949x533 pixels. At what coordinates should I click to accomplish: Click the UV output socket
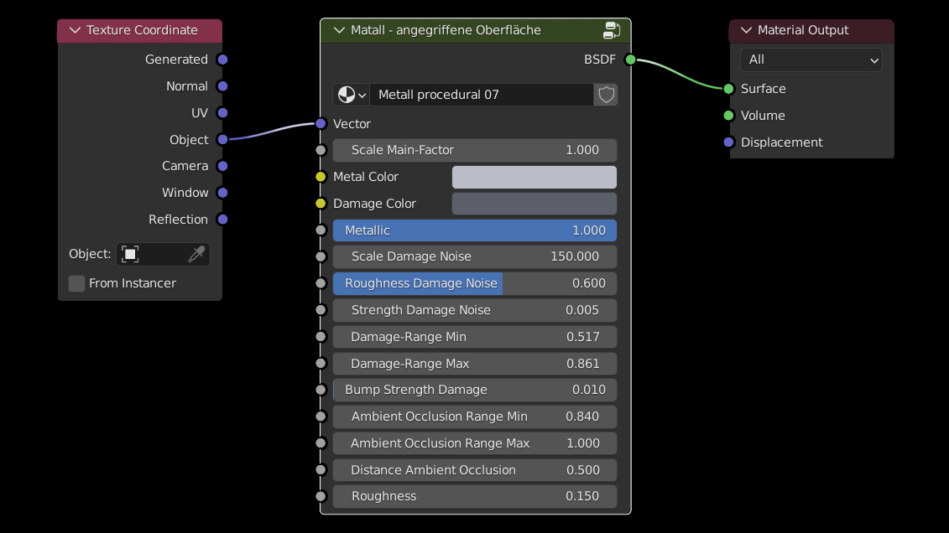tap(222, 113)
